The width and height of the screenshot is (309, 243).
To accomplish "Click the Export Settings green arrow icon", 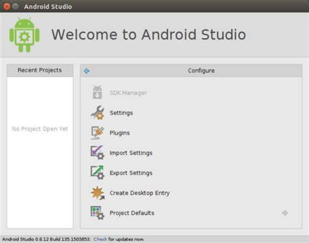I will [x=97, y=172].
